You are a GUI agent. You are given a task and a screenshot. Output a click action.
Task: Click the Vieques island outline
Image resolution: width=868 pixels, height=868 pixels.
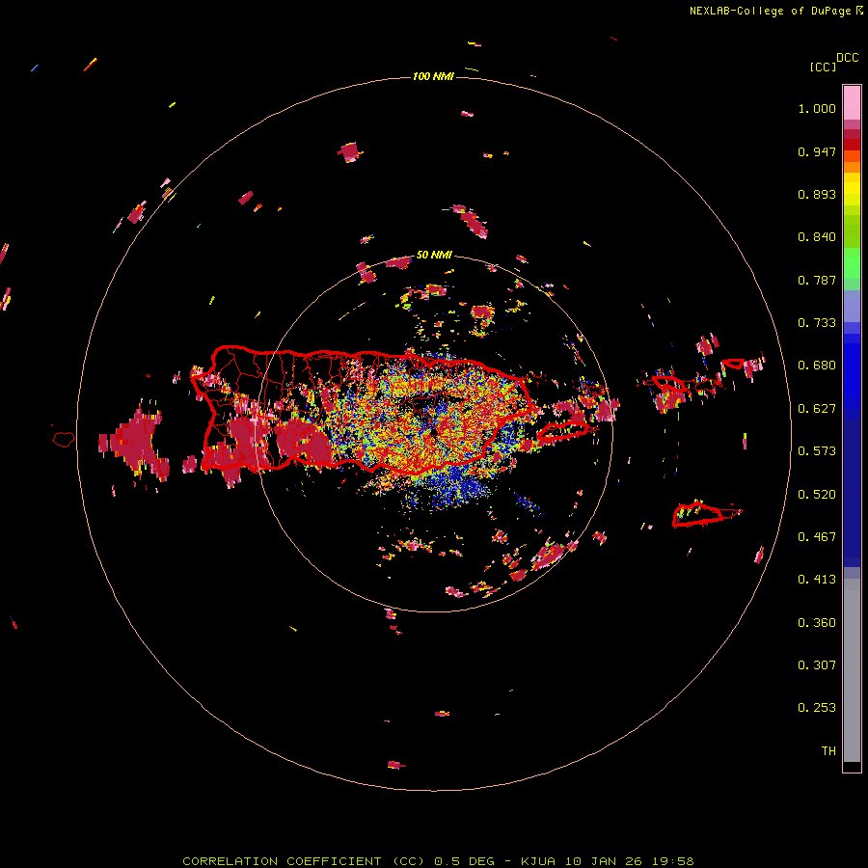(x=562, y=432)
